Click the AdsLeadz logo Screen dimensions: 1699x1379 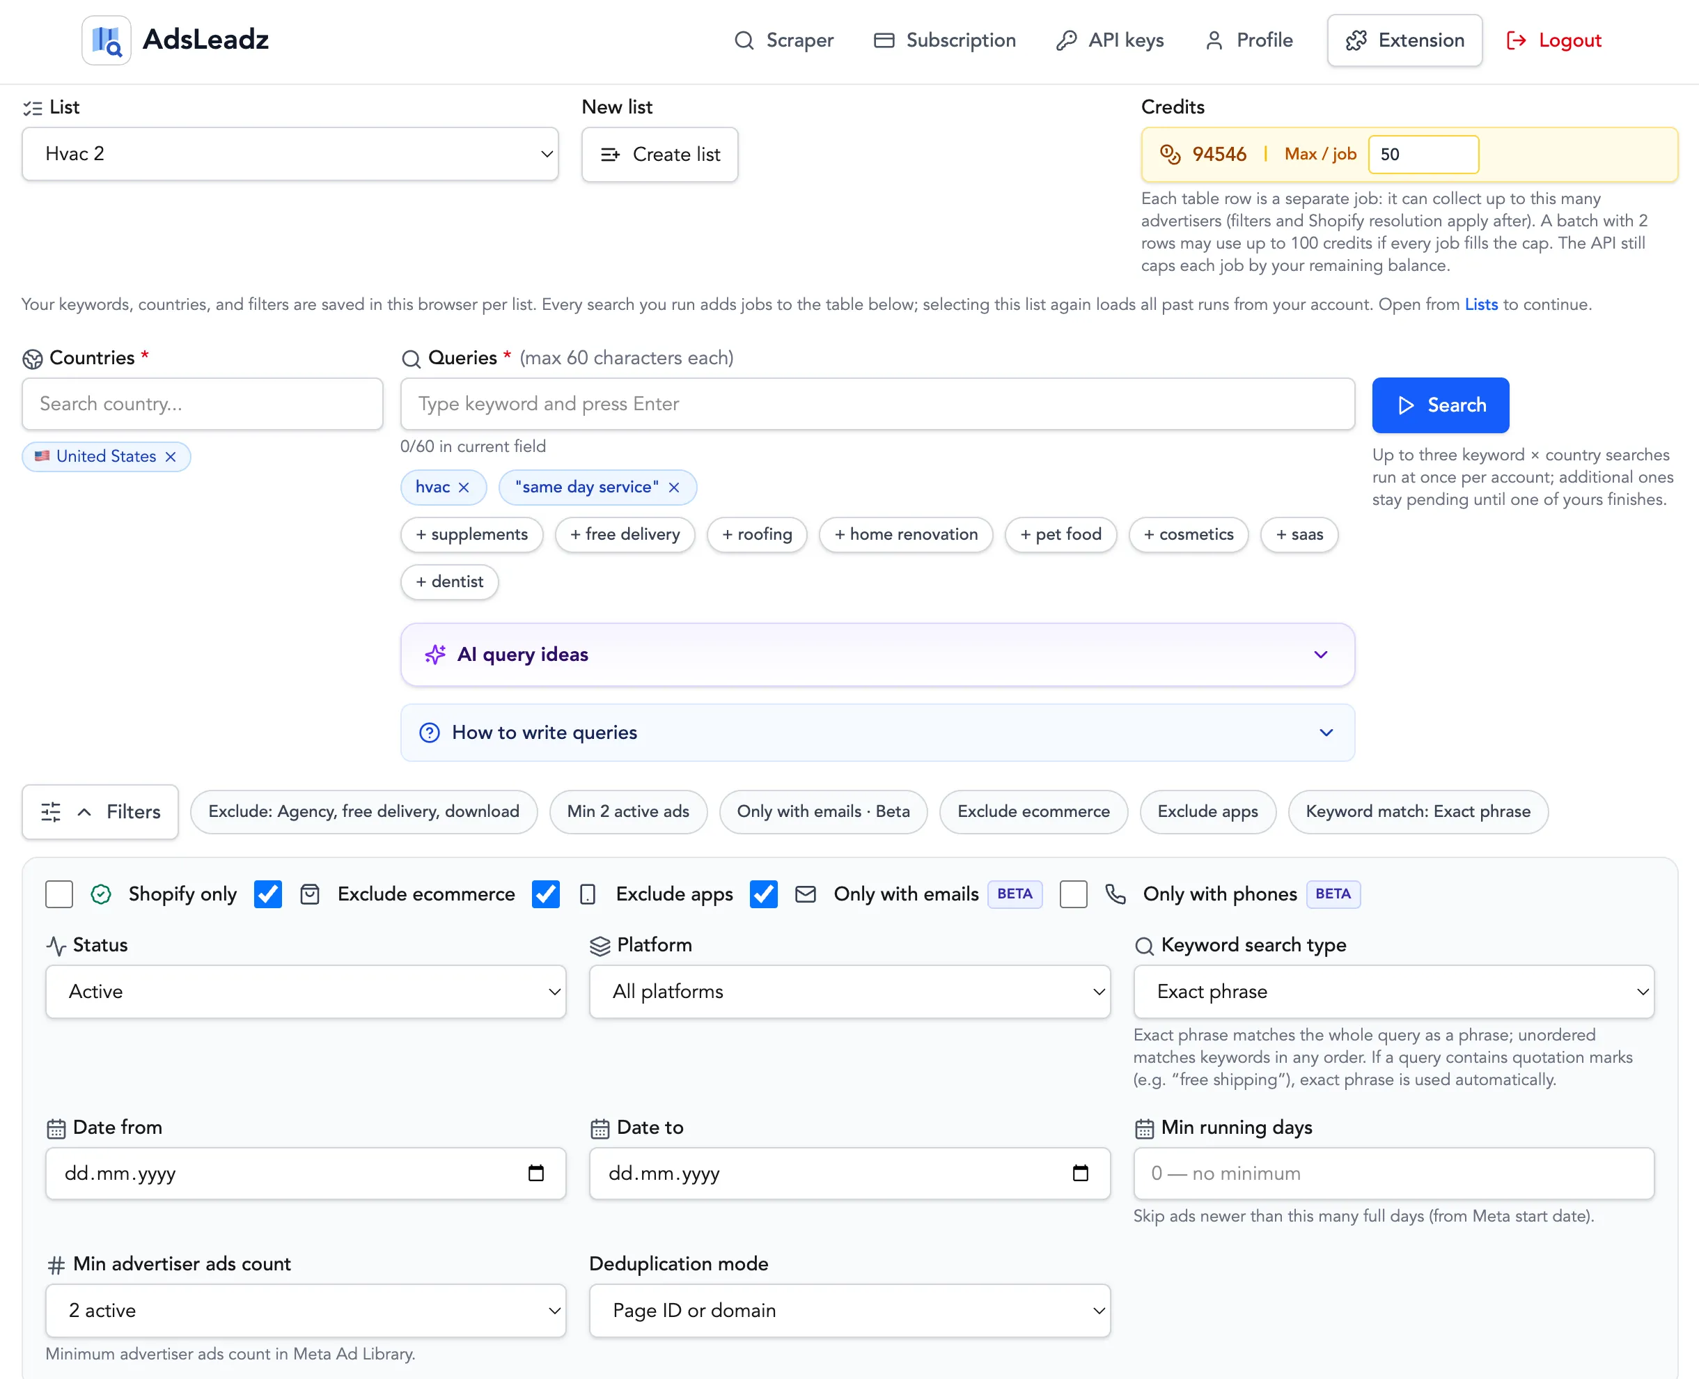107,39
